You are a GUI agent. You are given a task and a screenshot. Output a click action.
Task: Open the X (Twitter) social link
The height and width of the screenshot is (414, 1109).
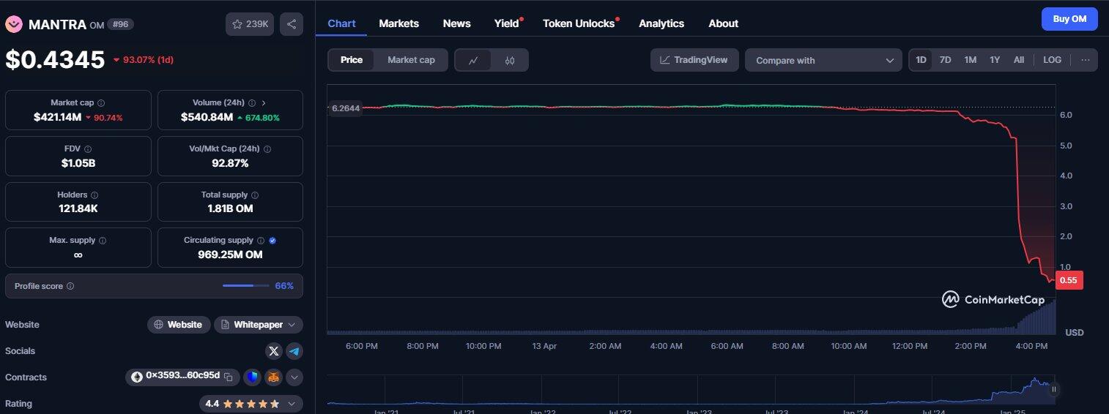coord(274,351)
